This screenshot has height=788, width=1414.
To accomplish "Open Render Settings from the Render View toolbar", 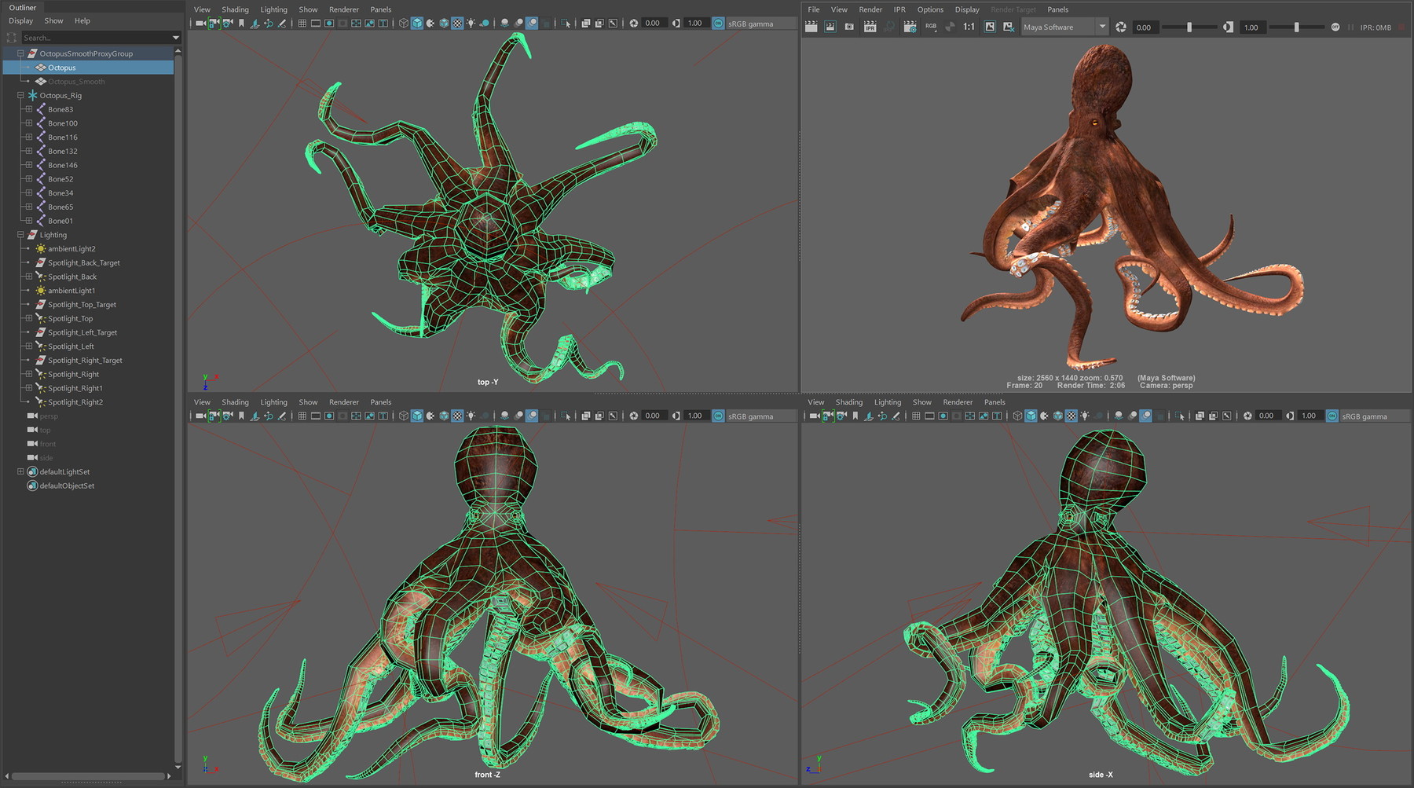I will 910,27.
